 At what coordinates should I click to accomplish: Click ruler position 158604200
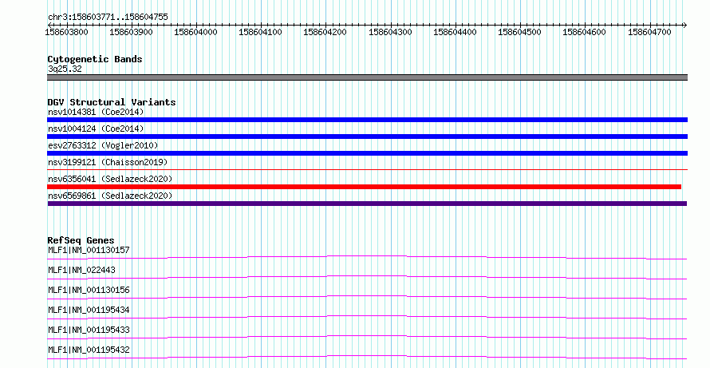tap(325, 32)
